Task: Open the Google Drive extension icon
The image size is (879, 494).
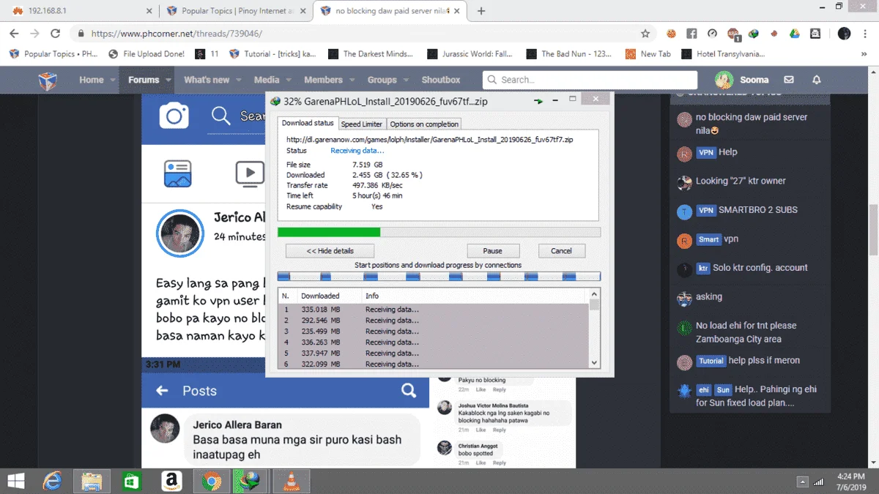Action: pyautogui.click(x=795, y=34)
